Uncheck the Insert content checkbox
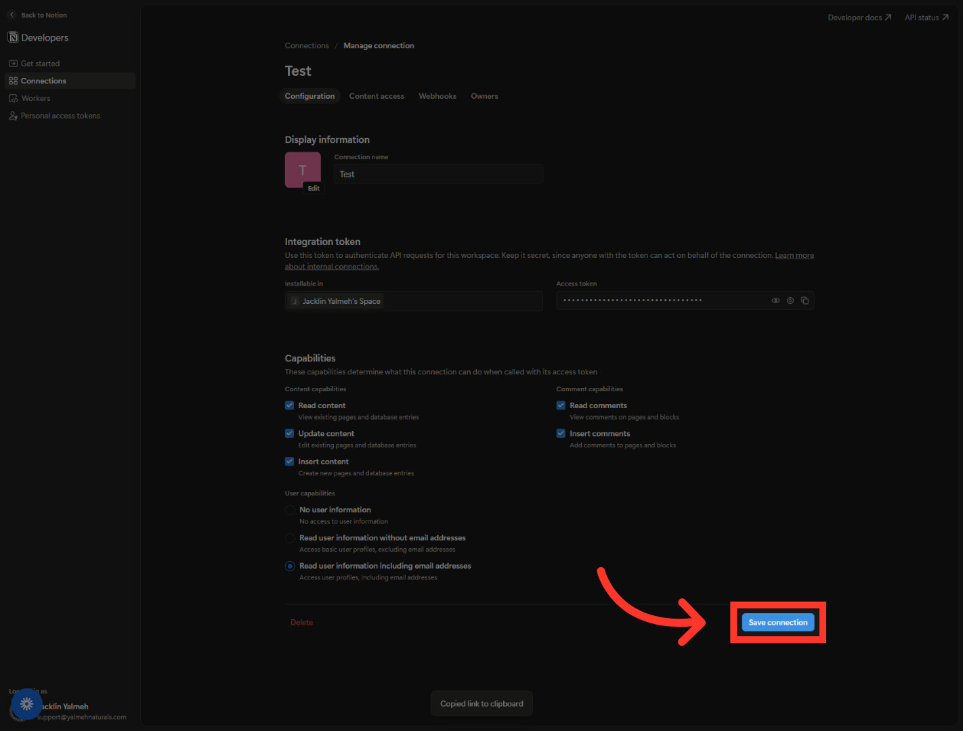The image size is (963, 731). tap(289, 462)
